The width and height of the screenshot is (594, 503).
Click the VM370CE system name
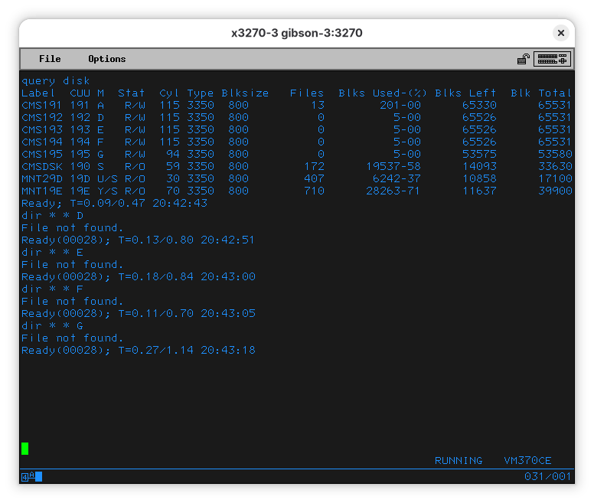(527, 461)
